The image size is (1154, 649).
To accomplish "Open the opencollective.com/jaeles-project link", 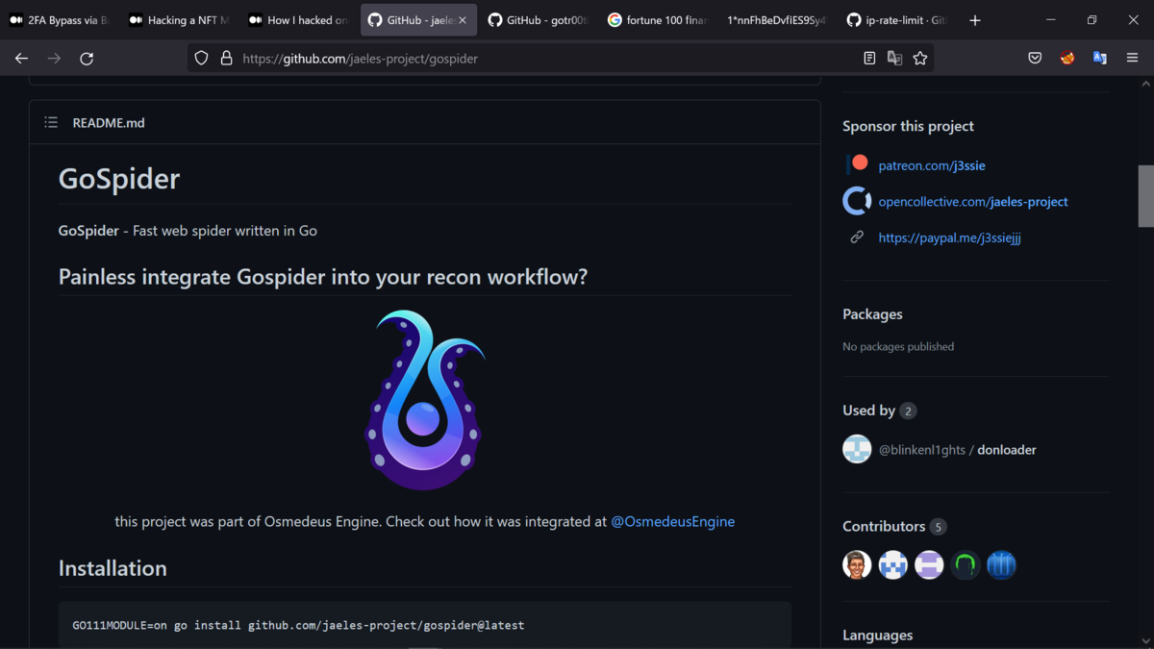I will coord(973,202).
